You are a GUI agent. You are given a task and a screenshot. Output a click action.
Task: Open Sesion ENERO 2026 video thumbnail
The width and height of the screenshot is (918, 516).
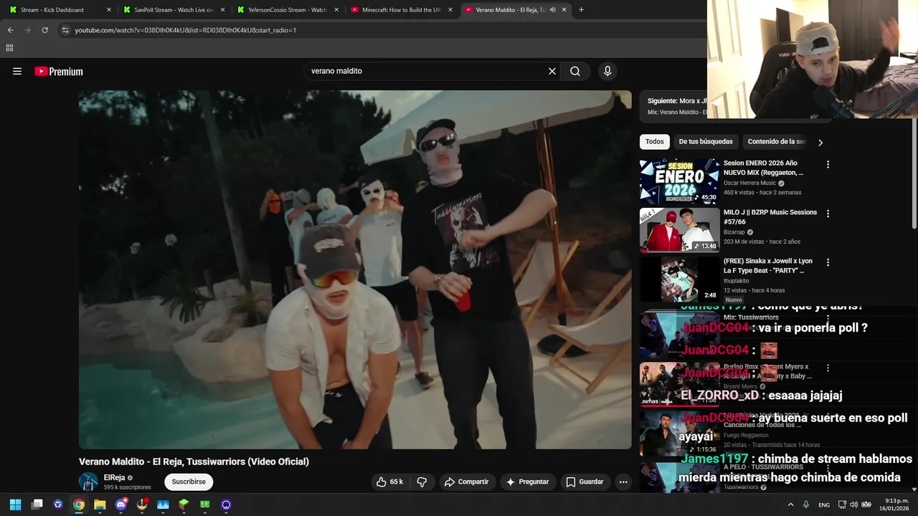point(679,181)
